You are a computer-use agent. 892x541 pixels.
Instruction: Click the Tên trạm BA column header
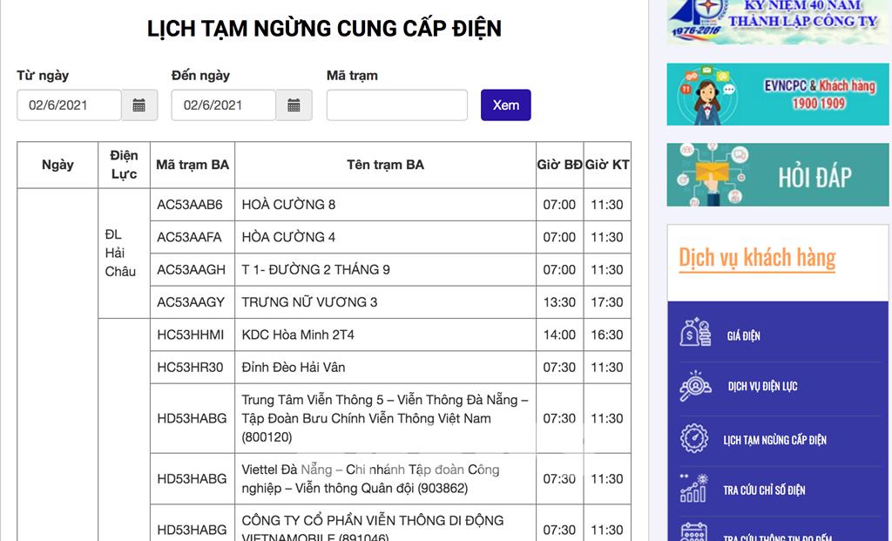coord(385,165)
